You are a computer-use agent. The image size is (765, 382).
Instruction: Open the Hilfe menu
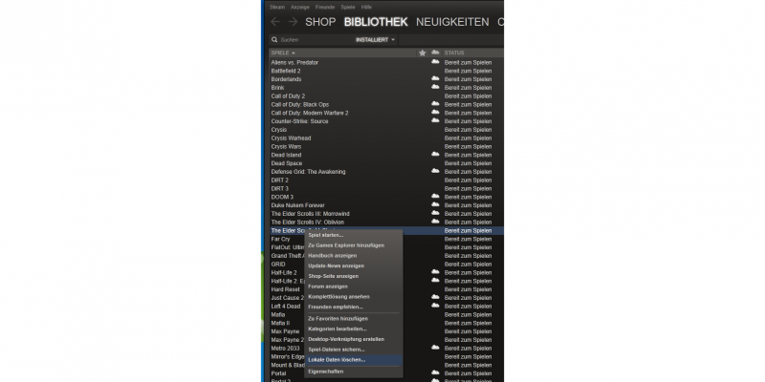coord(366,8)
